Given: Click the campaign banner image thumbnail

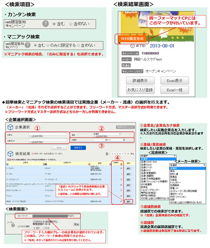Looking at the screenshot, I should pos(157,27).
